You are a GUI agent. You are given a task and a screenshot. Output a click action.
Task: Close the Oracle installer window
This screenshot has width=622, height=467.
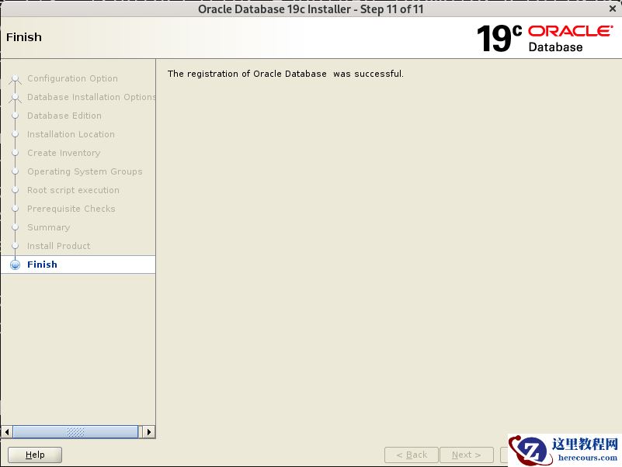(x=613, y=9)
